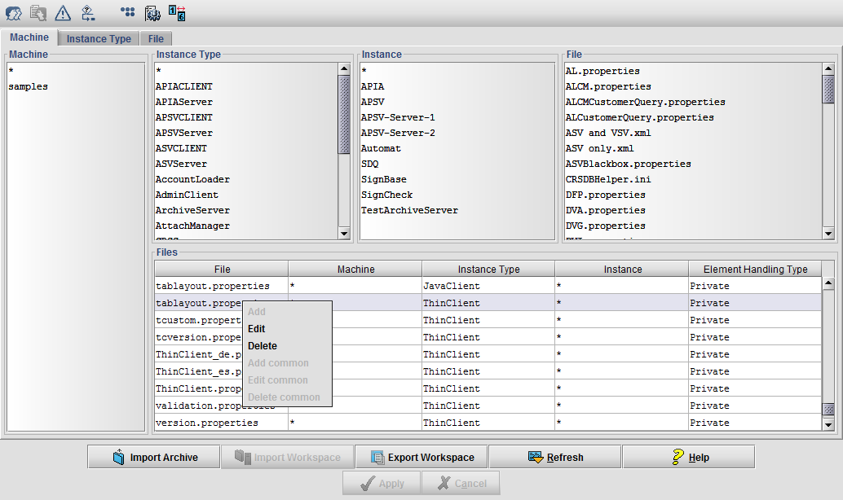Click the question-mark flowchart toolbar icon
843x500 pixels.
87,12
